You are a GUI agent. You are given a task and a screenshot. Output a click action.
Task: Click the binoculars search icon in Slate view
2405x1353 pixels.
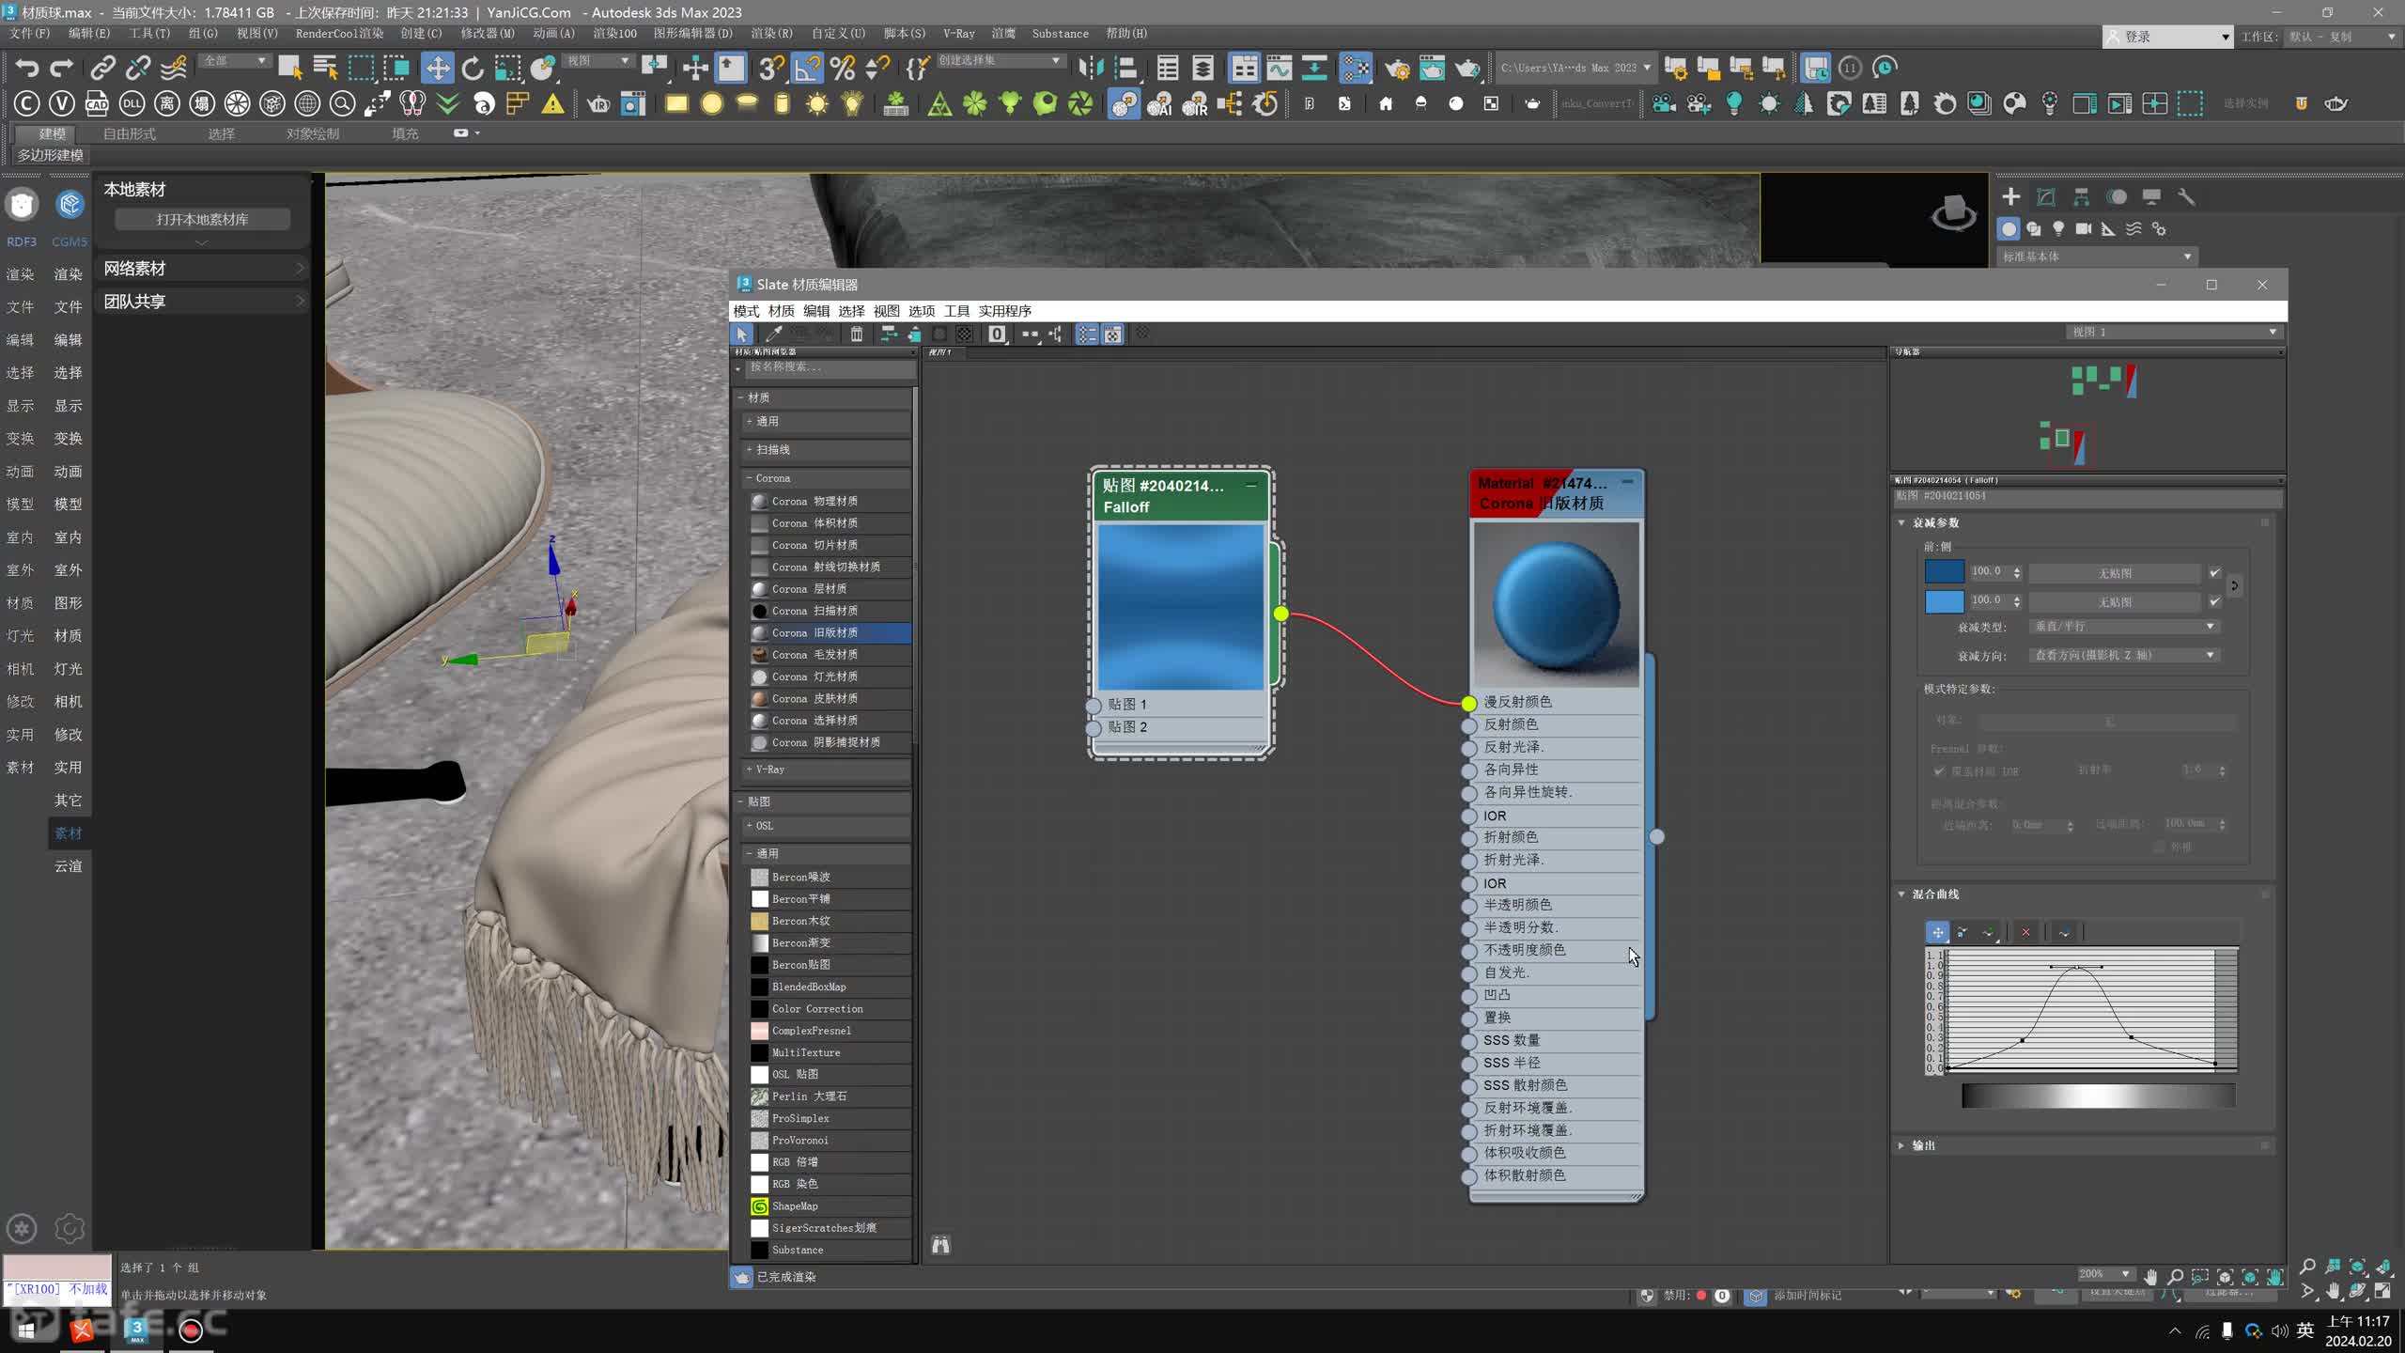[940, 1245]
